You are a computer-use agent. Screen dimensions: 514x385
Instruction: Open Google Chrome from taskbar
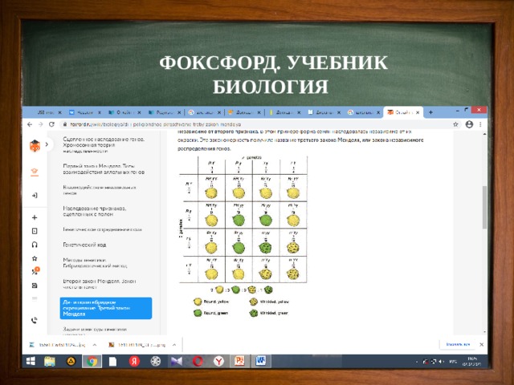(92, 362)
